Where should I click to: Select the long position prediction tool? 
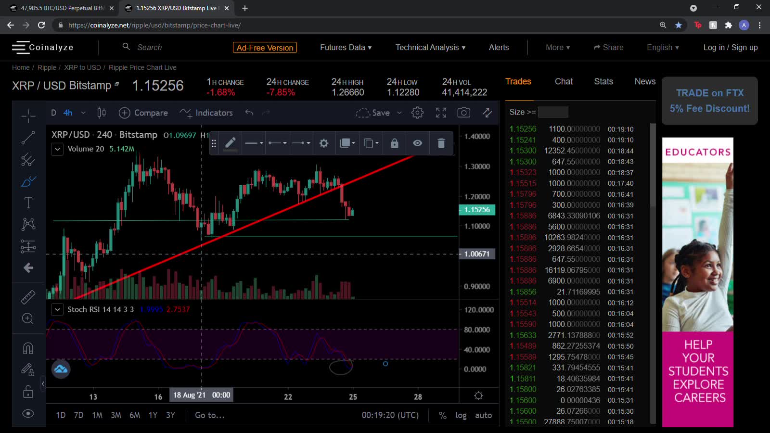pos(28,246)
